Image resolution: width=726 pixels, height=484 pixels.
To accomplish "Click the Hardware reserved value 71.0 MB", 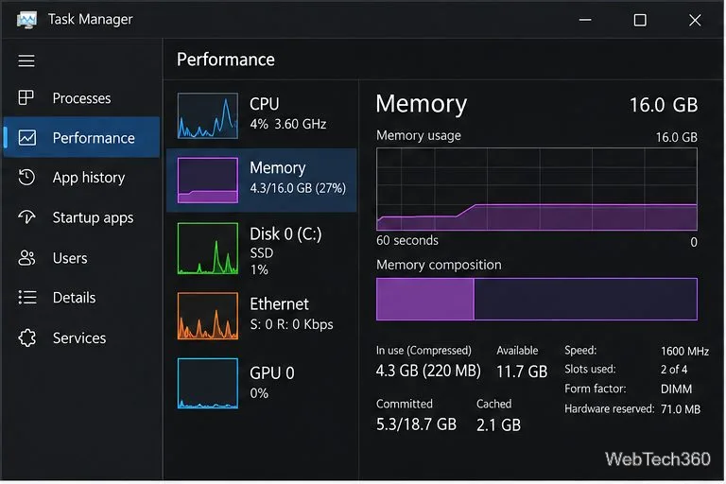I will (x=681, y=409).
